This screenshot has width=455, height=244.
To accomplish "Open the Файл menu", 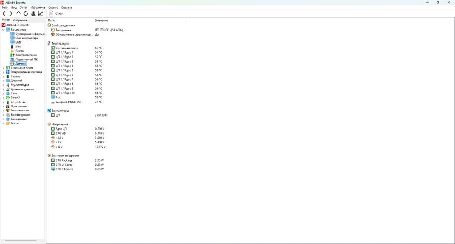I will (5, 8).
